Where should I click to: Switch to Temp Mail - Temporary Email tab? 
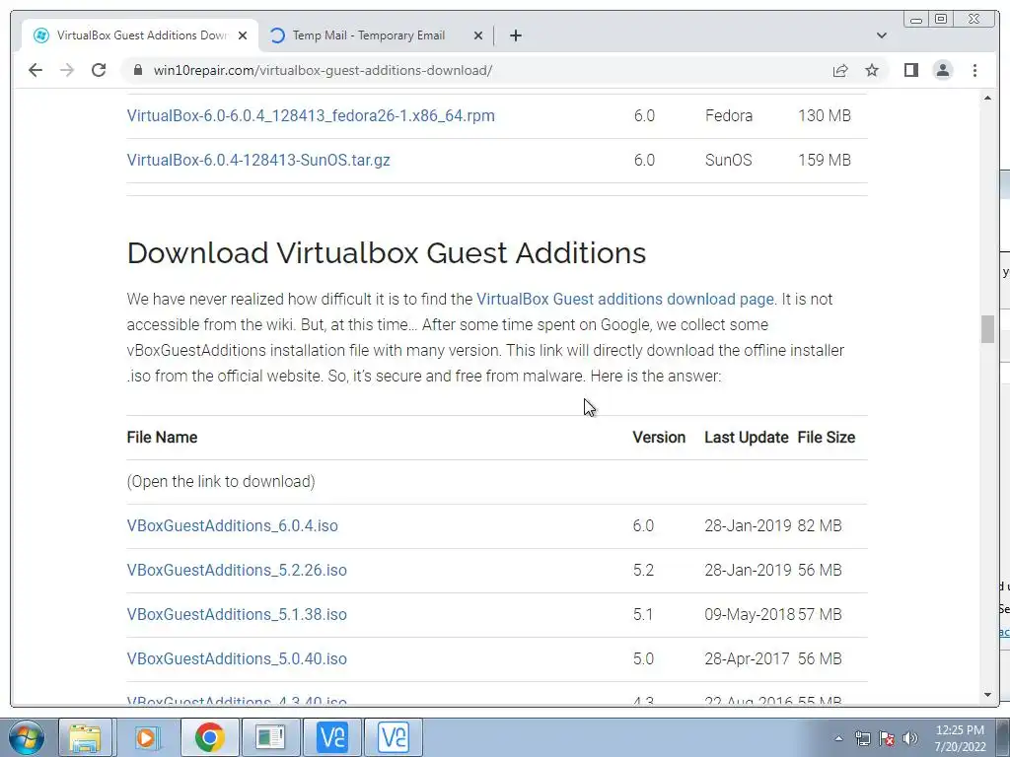coord(376,35)
